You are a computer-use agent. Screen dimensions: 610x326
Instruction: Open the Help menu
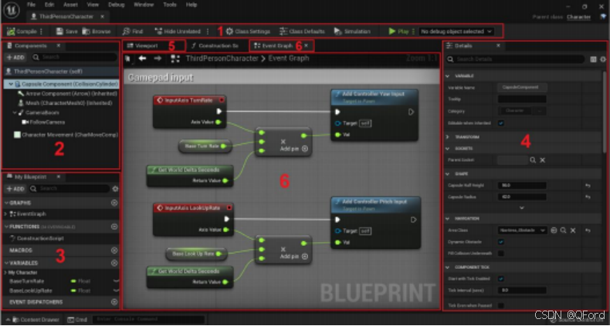[x=191, y=5]
